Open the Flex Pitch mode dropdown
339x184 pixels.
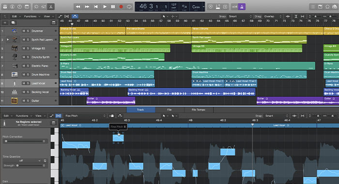tap(85, 116)
